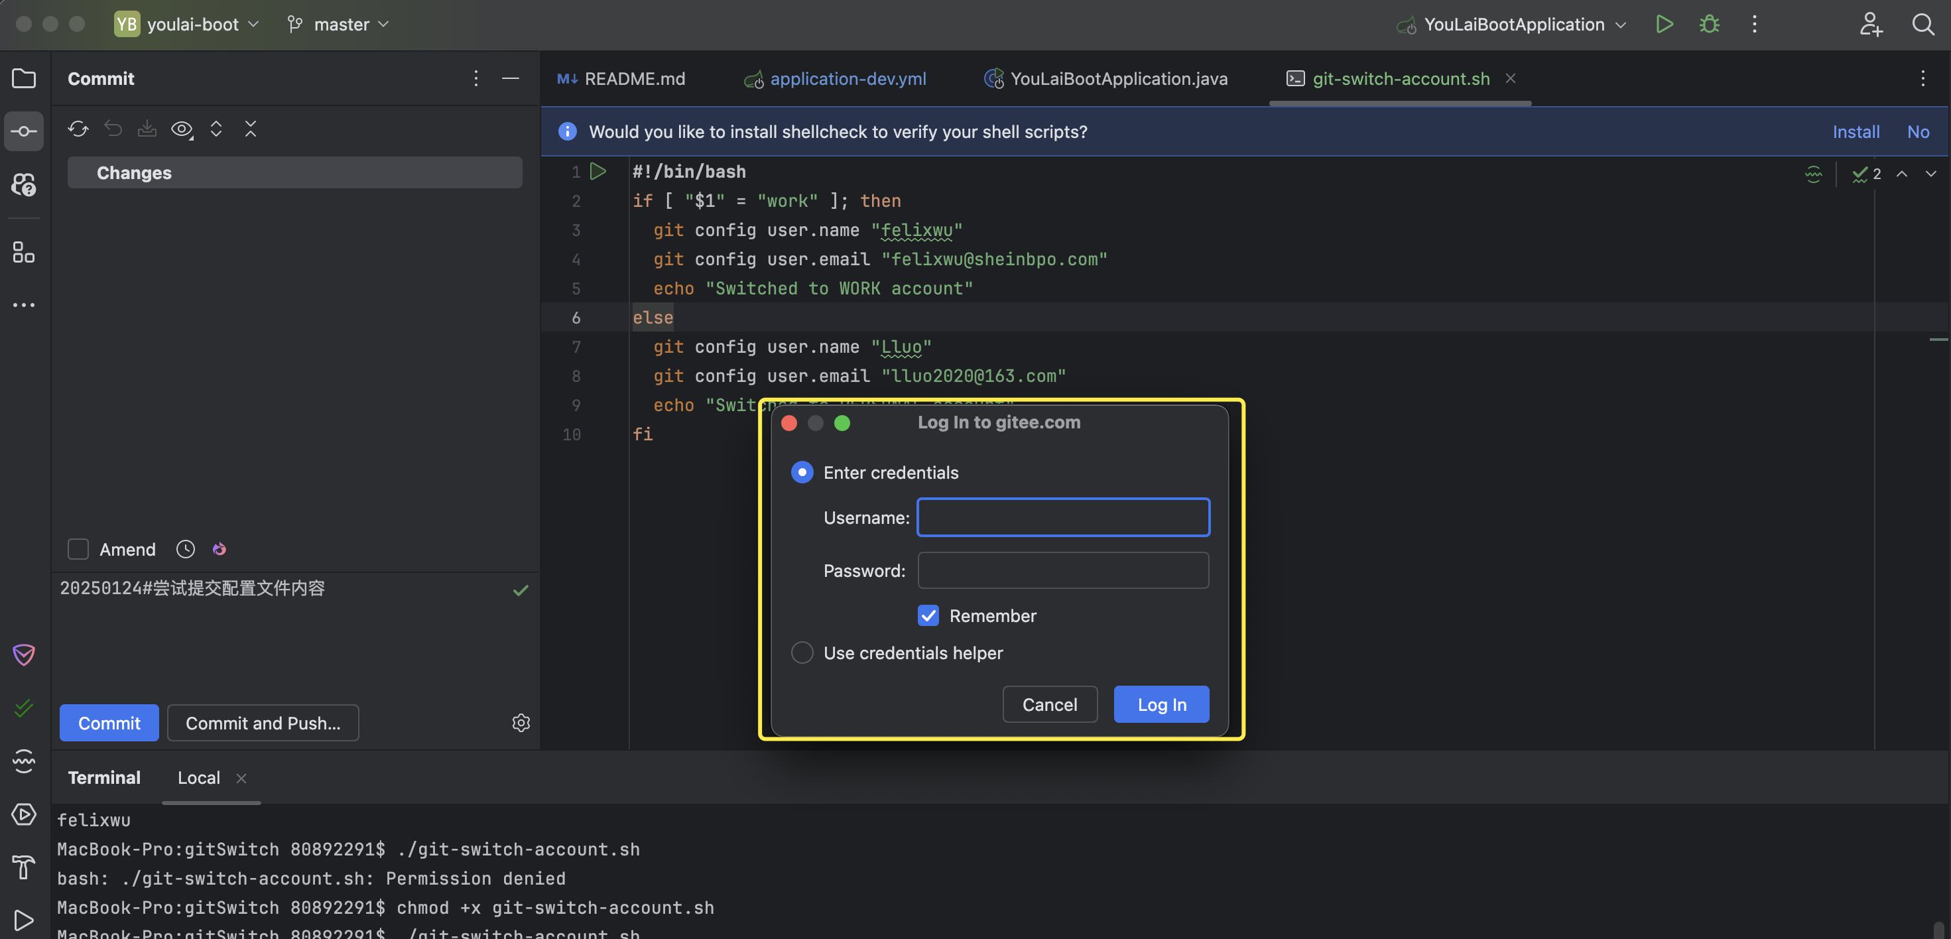Click Log In button

click(1162, 704)
